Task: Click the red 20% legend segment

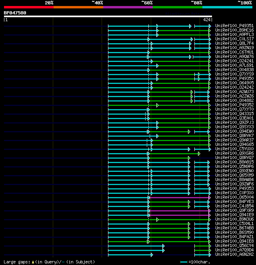Action: pyautogui.click(x=29, y=7)
